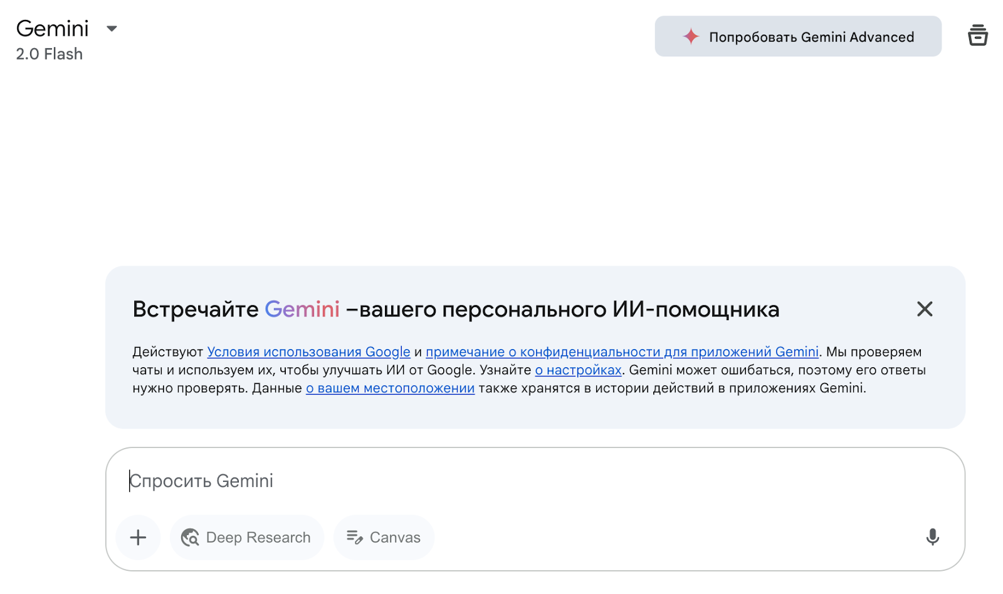Viewport: 1003px width, 594px height.
Task: Focus the Спросить Gemini input field
Action: pyautogui.click(x=535, y=481)
